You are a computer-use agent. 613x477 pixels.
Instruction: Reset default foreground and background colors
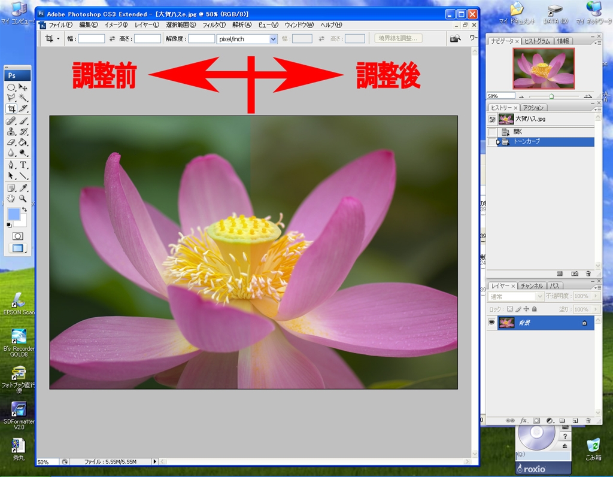click(9, 225)
